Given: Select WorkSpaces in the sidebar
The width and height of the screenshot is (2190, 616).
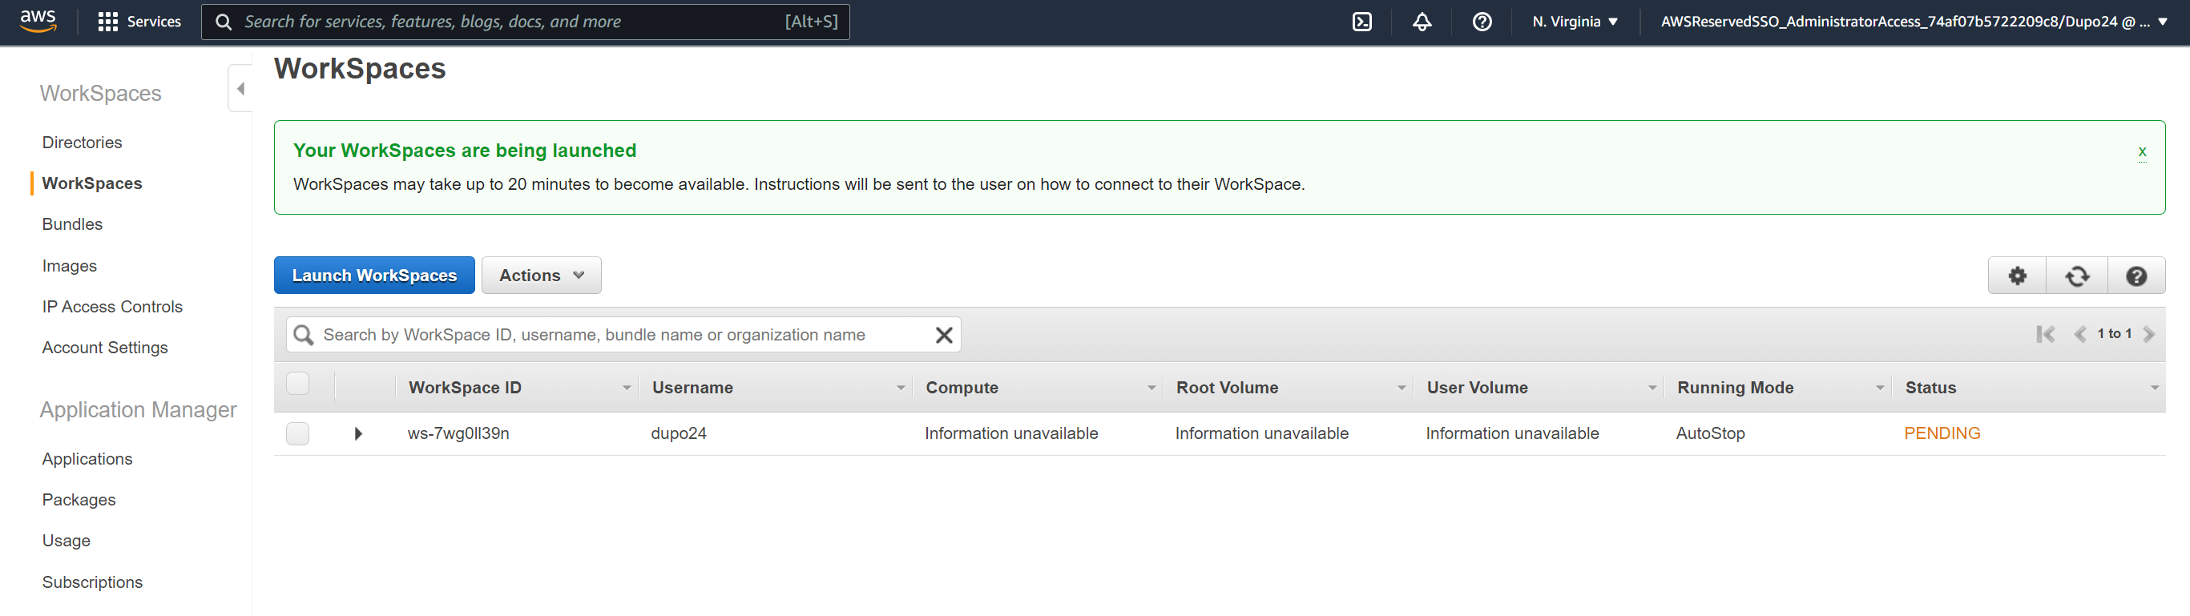Looking at the screenshot, I should (93, 183).
